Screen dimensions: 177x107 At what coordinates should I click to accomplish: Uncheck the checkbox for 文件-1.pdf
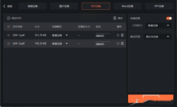[9, 35]
